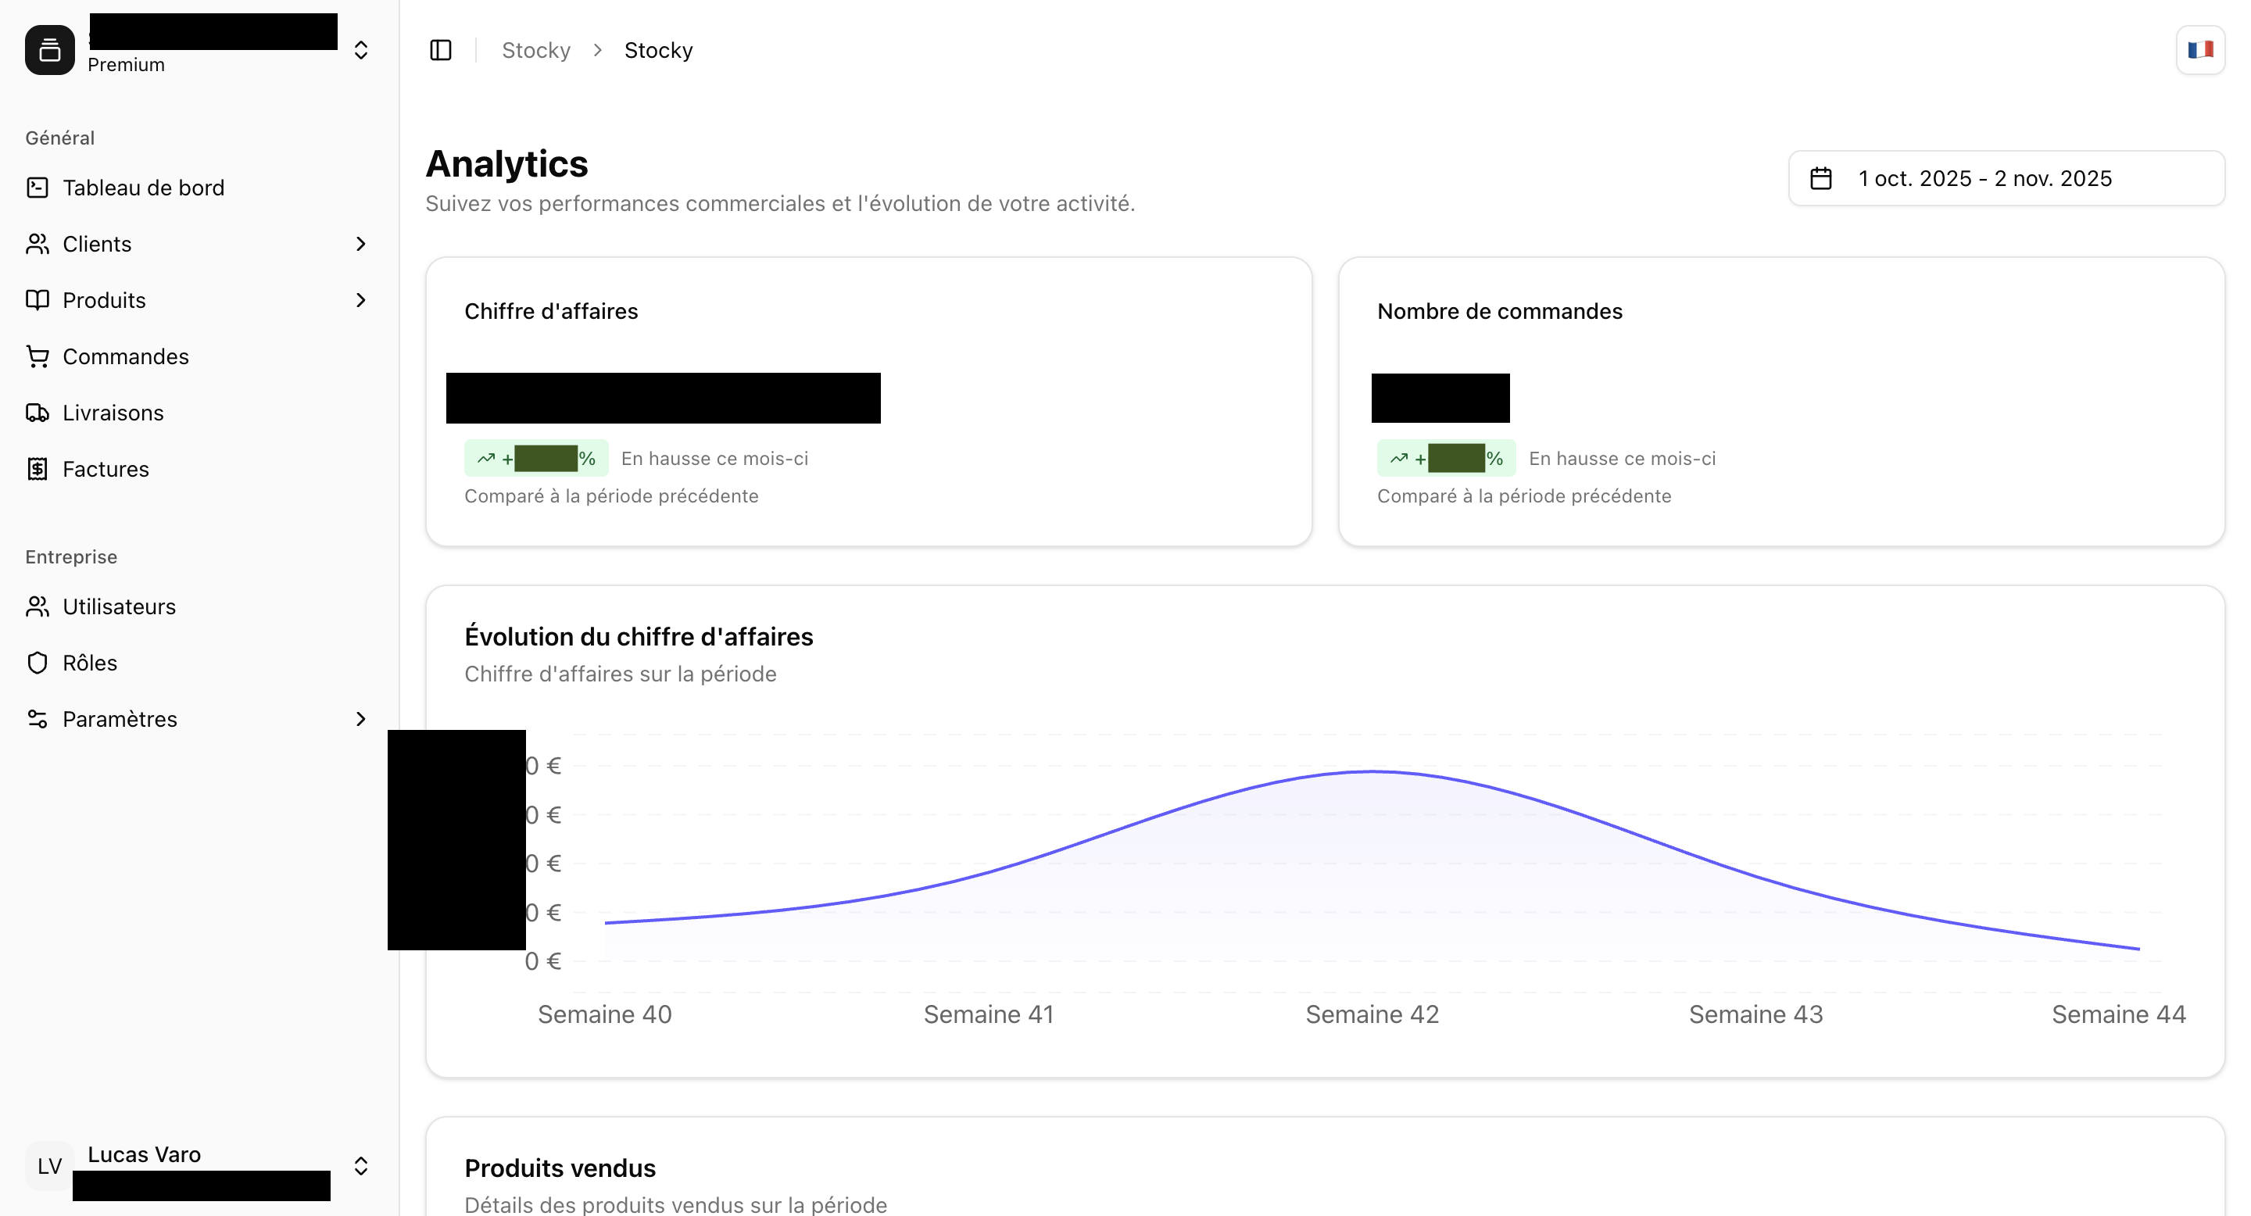
Task: Go to Factures in the sidebar
Action: pos(106,469)
